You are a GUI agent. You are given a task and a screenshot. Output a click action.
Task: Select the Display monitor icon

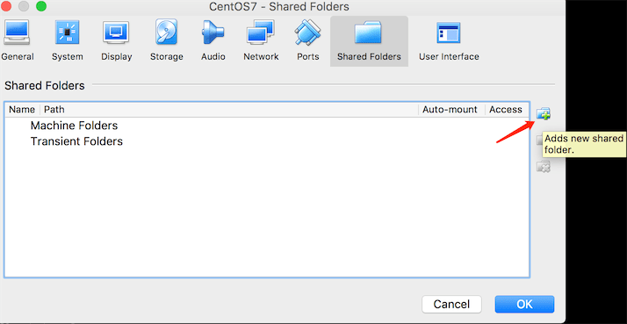[116, 32]
